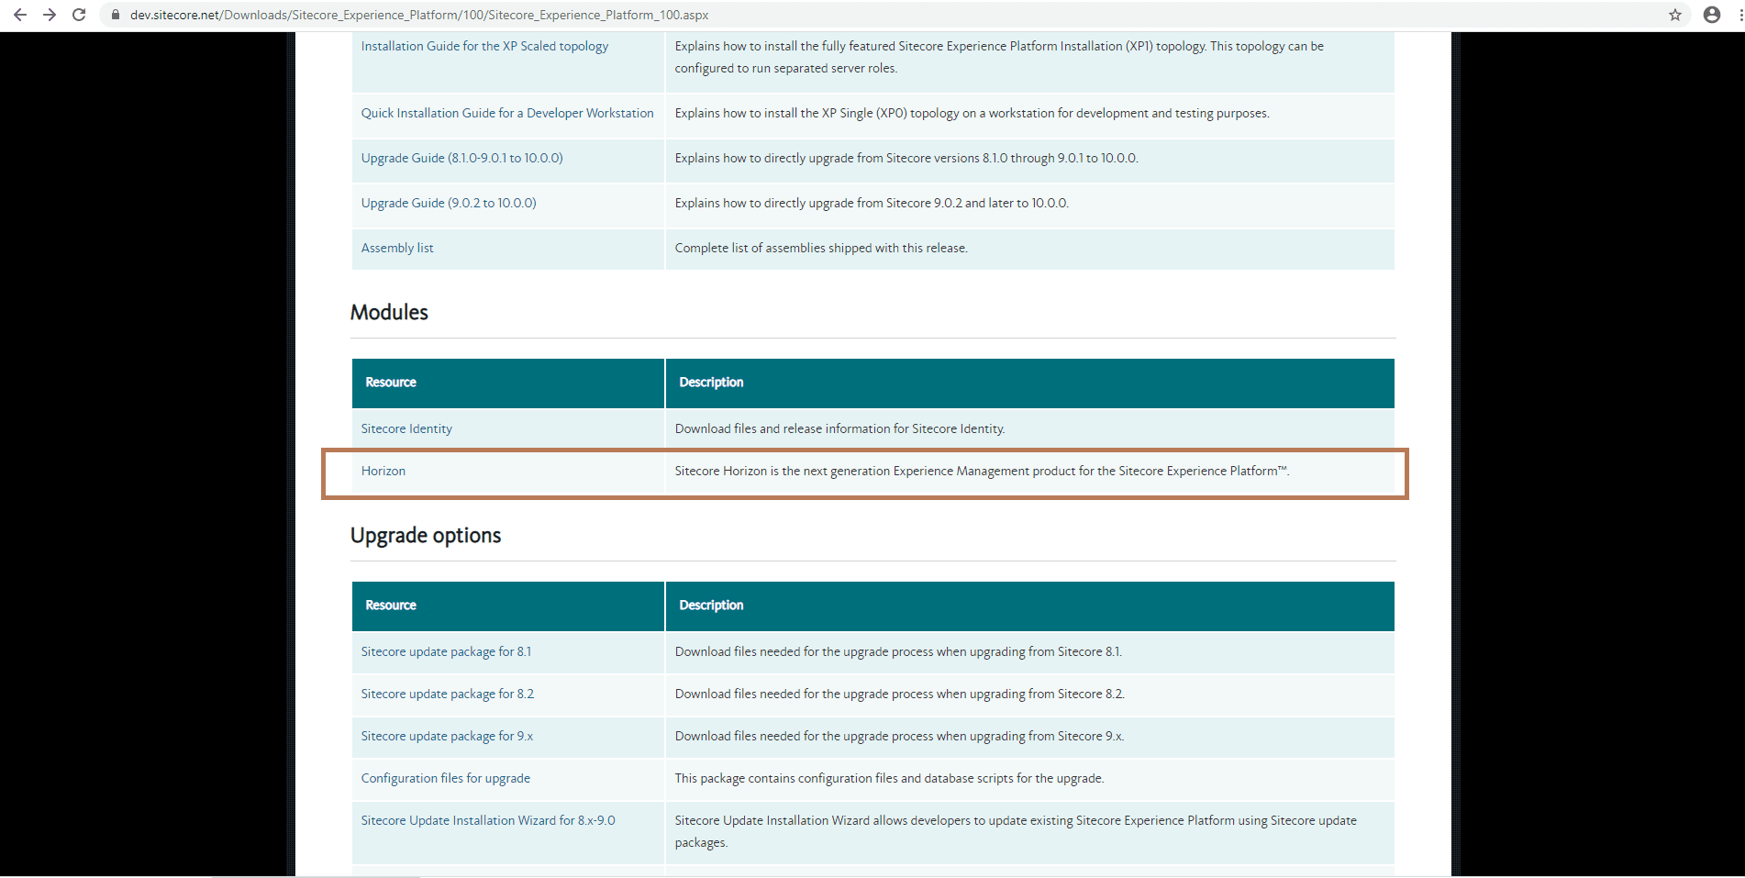Viewport: 1745px width, 878px height.
Task: Click Resource header in Upgrade options table
Action: click(x=391, y=606)
